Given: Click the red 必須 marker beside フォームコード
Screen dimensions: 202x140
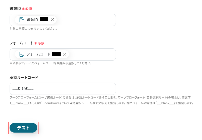Looking at the screenshot, I should (41, 43).
